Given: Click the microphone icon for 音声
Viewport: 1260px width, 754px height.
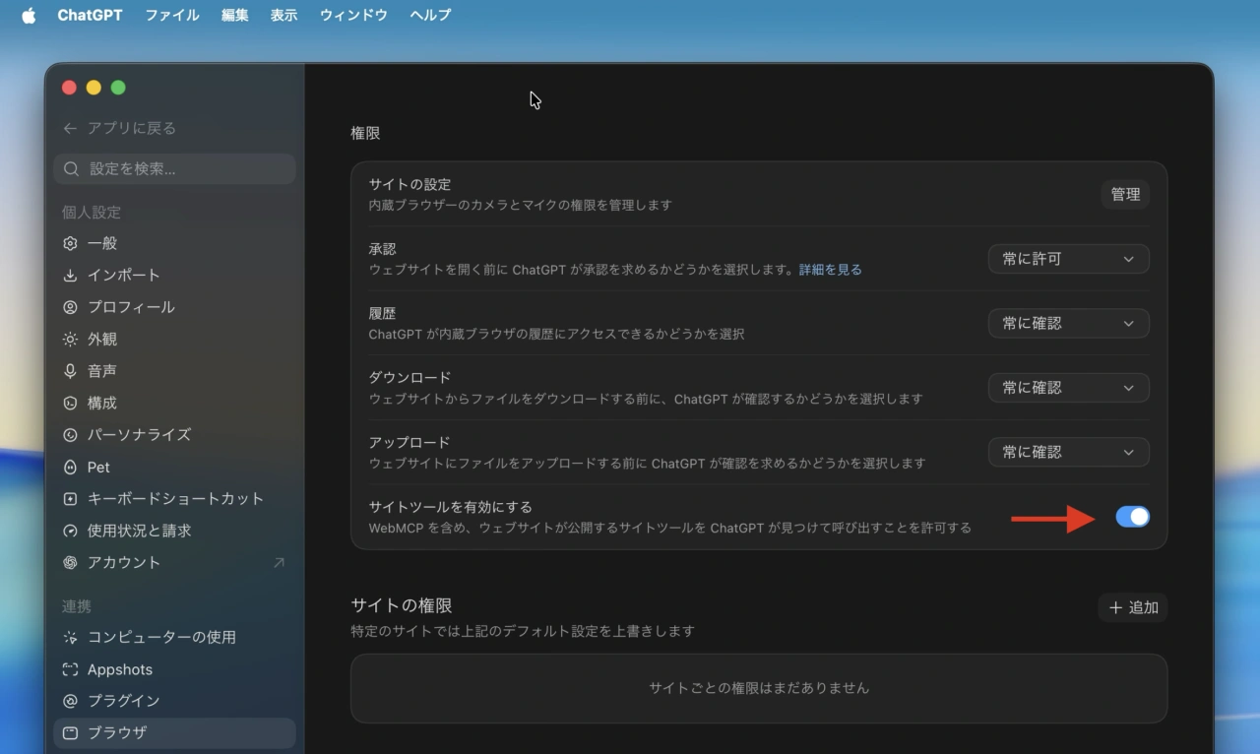Looking at the screenshot, I should [x=70, y=371].
